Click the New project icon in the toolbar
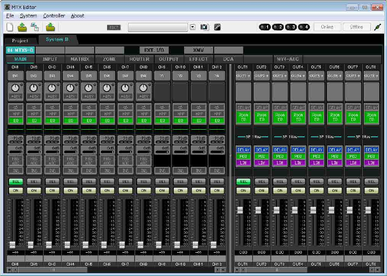The image size is (387, 276). [x=10, y=27]
